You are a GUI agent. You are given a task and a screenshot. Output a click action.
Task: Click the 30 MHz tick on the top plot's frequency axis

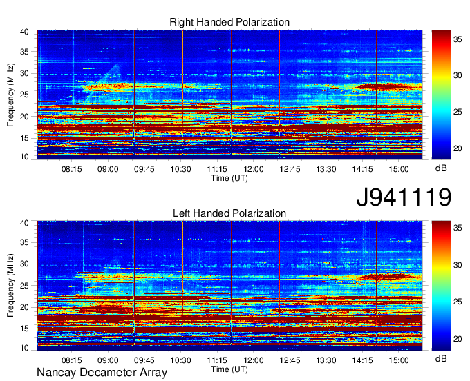[x=24, y=74]
